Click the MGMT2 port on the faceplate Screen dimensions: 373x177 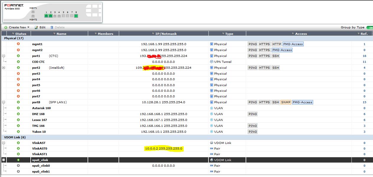pos(33,16)
